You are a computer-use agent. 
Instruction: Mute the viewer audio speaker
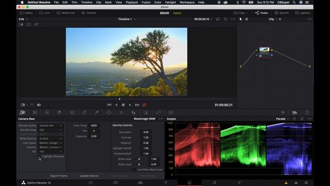39,105
